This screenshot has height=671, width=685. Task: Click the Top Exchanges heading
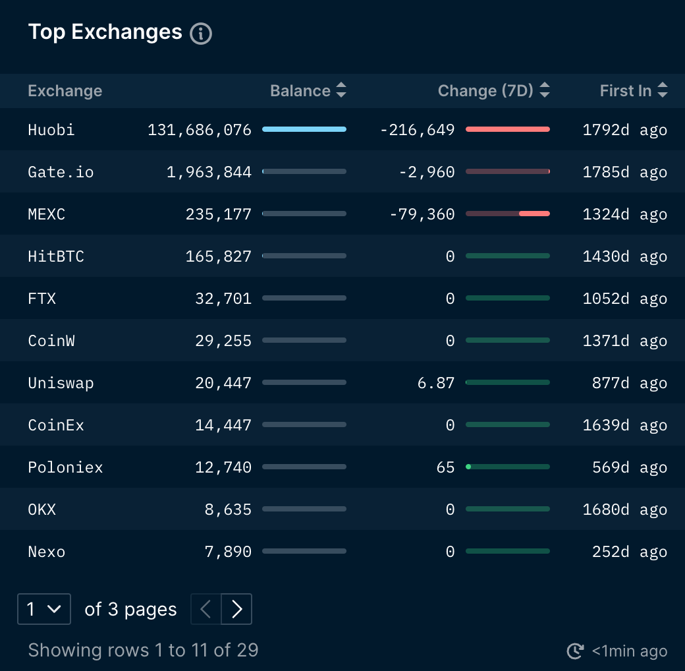105,32
